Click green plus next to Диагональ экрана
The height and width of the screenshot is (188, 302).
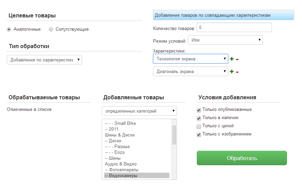pos(232,72)
